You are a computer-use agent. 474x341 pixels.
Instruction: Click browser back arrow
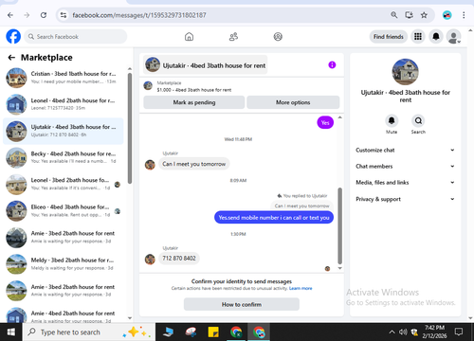coord(10,15)
